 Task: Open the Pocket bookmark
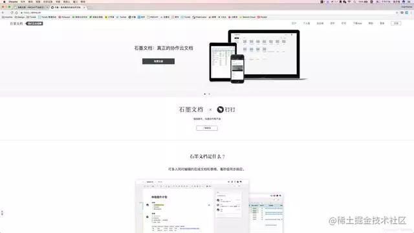[x=262, y=17]
